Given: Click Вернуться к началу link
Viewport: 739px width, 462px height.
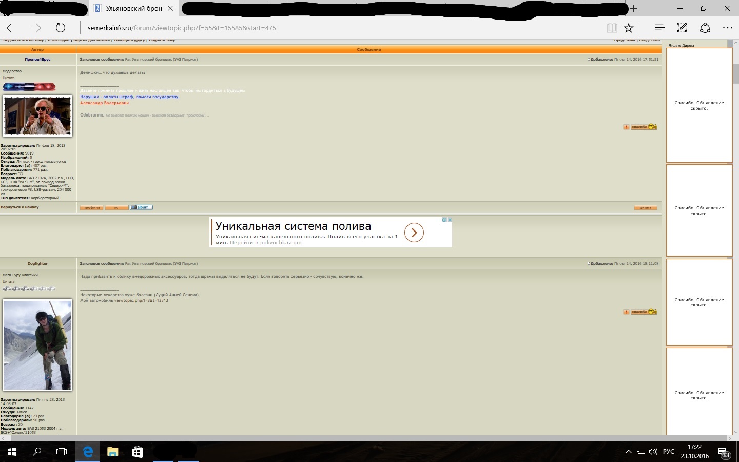Looking at the screenshot, I should [x=20, y=207].
